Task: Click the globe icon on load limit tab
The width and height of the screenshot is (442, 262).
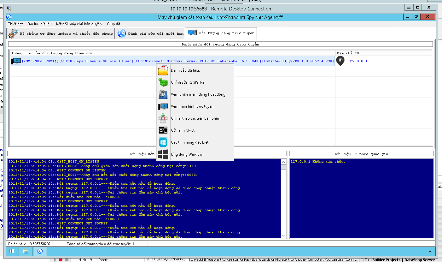Action: click(x=122, y=33)
